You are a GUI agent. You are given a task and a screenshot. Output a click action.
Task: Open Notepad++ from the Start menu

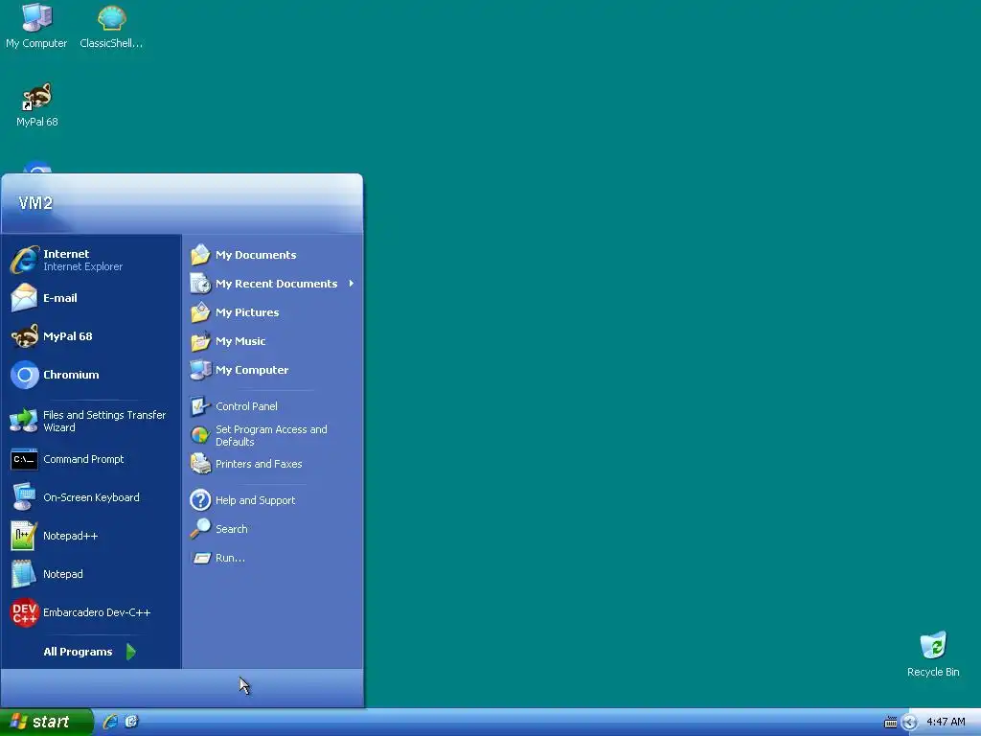point(91,536)
